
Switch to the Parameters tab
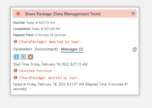pyautogui.click(x=23, y=49)
